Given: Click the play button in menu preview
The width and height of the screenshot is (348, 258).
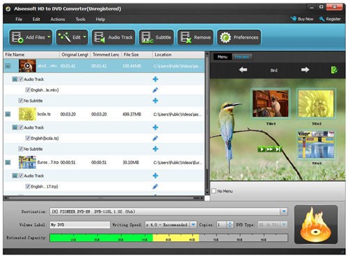Looking at the screenshot, I should (262, 149).
